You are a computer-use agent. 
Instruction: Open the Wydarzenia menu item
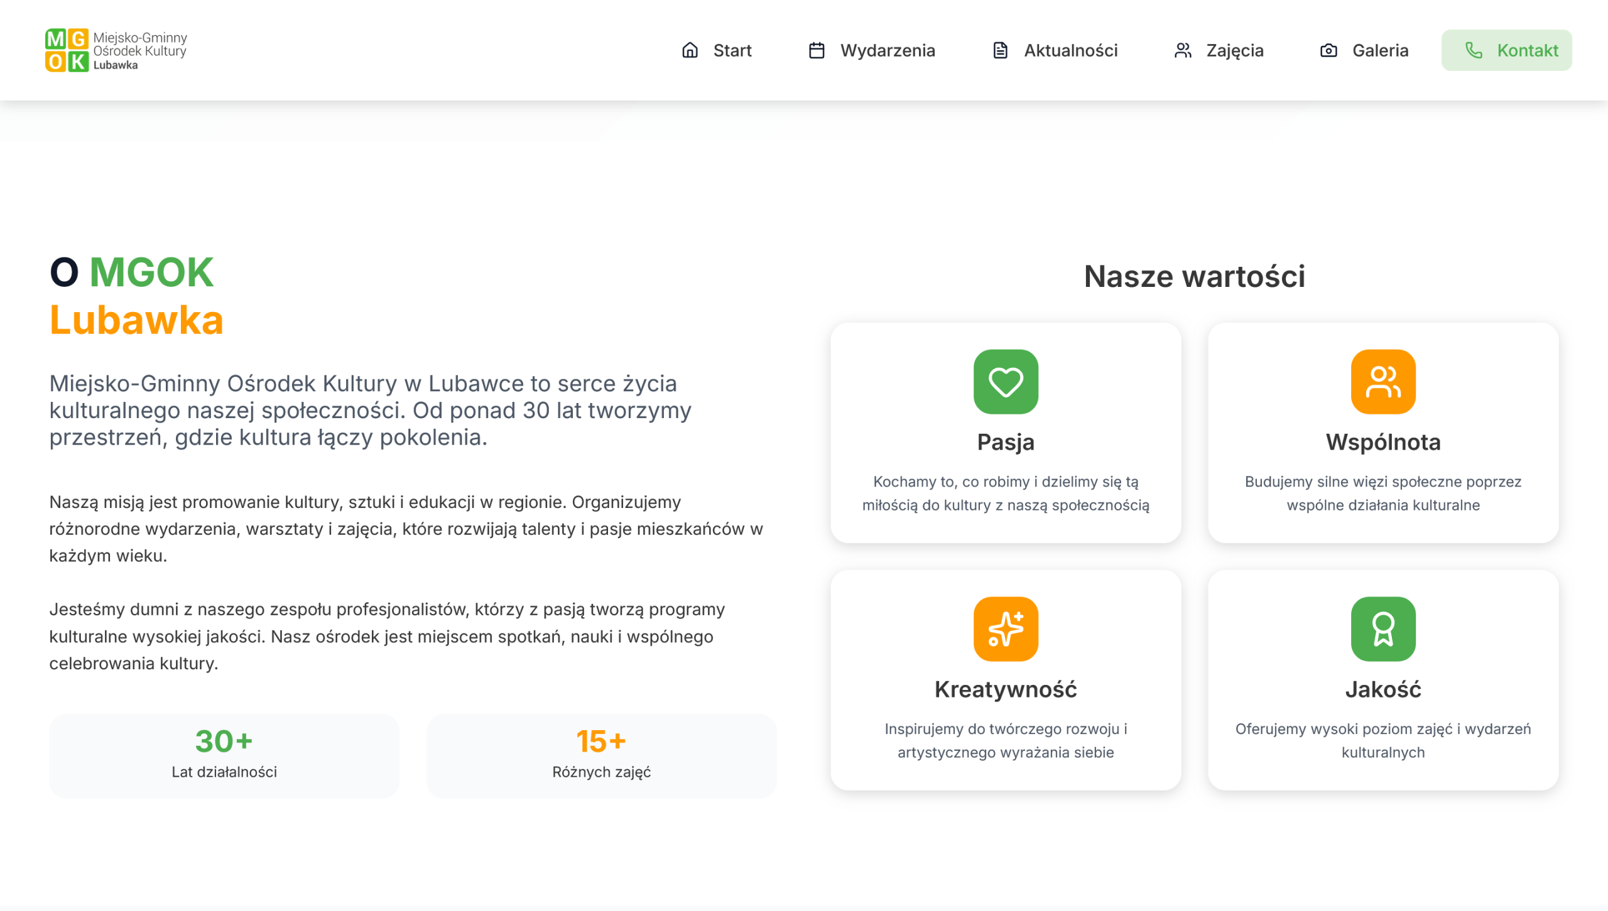click(x=887, y=50)
